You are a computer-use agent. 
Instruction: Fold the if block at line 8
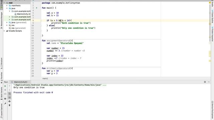pyautogui.click(x=41, y=21)
